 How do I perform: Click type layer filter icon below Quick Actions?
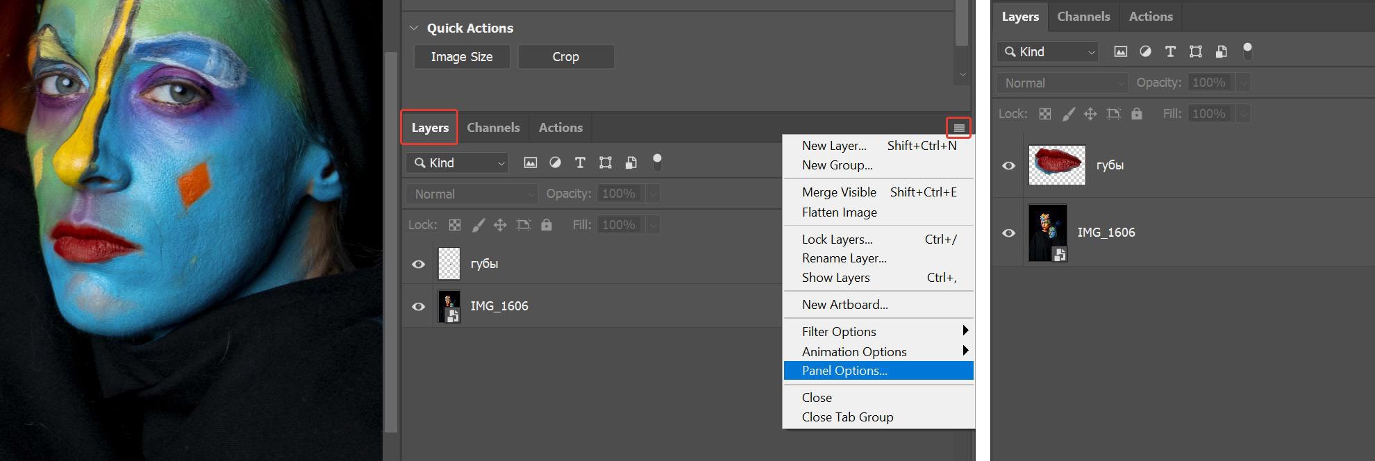tap(580, 162)
